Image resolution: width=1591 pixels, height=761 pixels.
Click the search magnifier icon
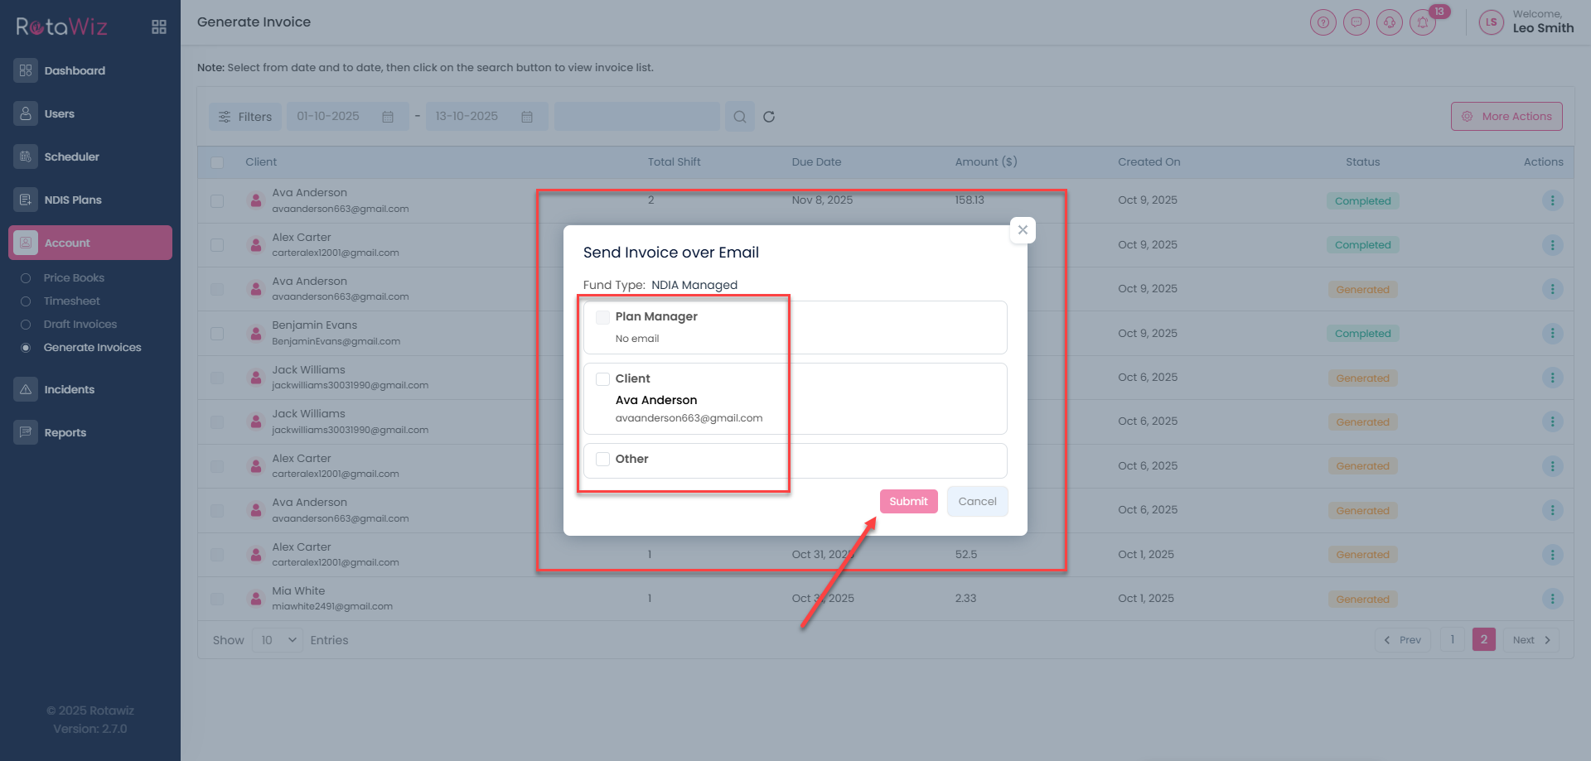tap(740, 117)
